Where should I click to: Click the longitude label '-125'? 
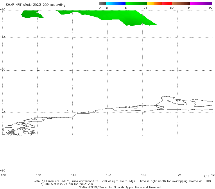[x=178, y=175]
